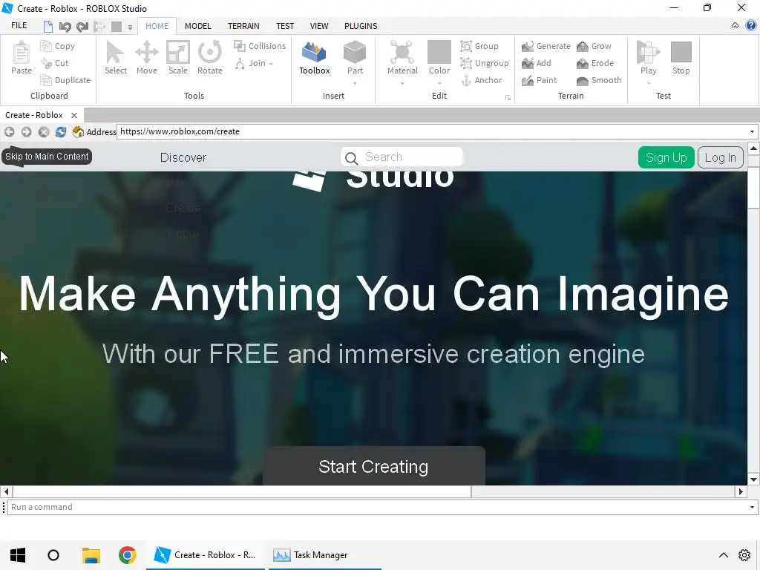This screenshot has height=570, width=760.
Task: Activate the Scale tool
Action: pyautogui.click(x=178, y=58)
